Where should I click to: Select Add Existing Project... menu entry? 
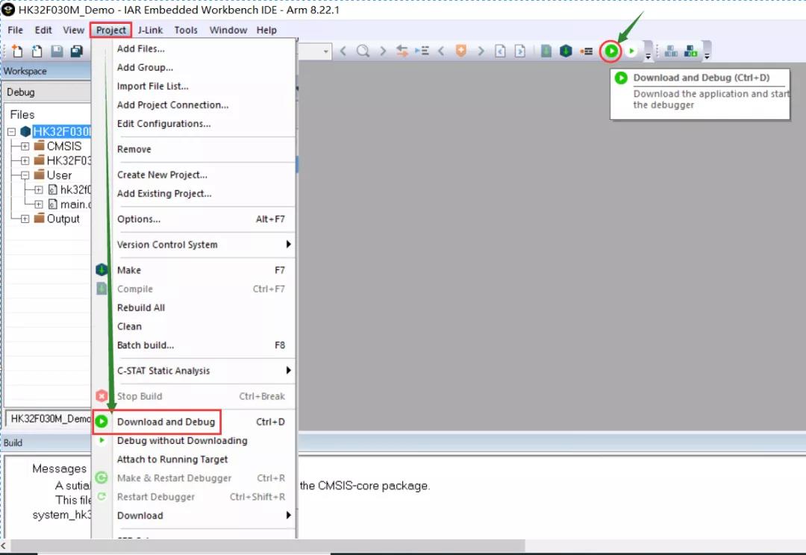[x=194, y=194]
